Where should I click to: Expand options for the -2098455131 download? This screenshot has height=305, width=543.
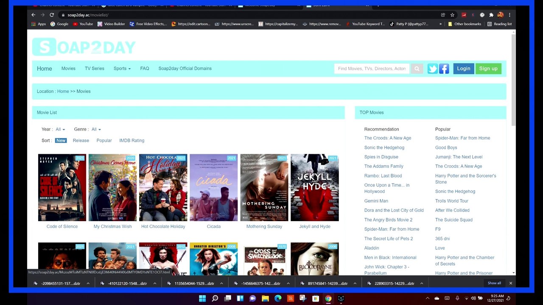(x=88, y=283)
